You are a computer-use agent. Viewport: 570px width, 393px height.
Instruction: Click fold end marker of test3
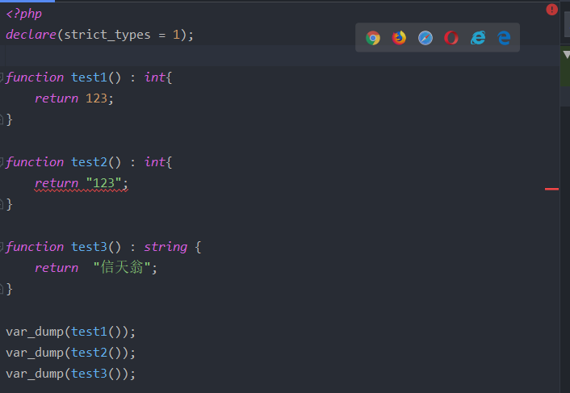2,289
